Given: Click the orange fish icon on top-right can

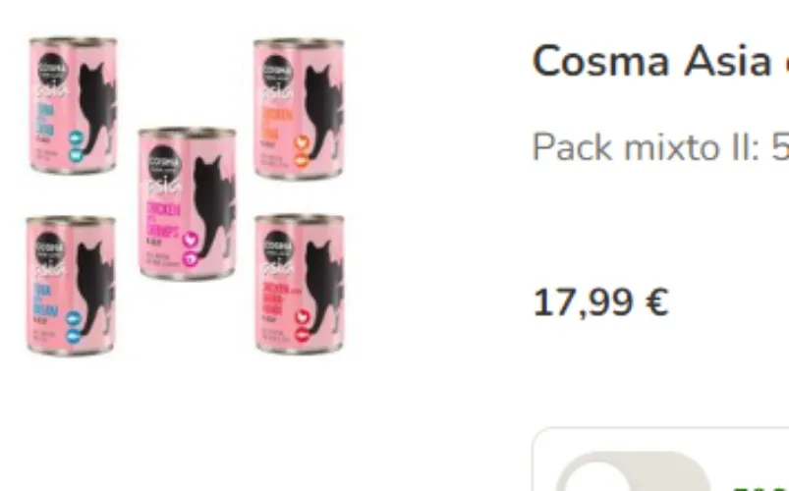Looking at the screenshot, I should [301, 161].
